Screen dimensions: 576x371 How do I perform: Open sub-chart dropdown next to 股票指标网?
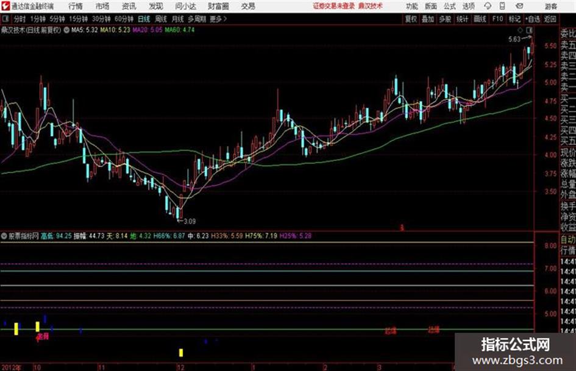point(4,236)
